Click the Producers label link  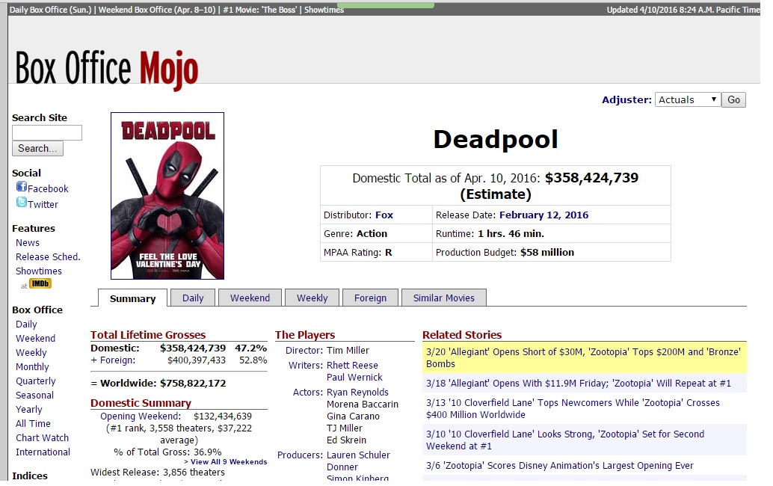pyautogui.click(x=300, y=455)
